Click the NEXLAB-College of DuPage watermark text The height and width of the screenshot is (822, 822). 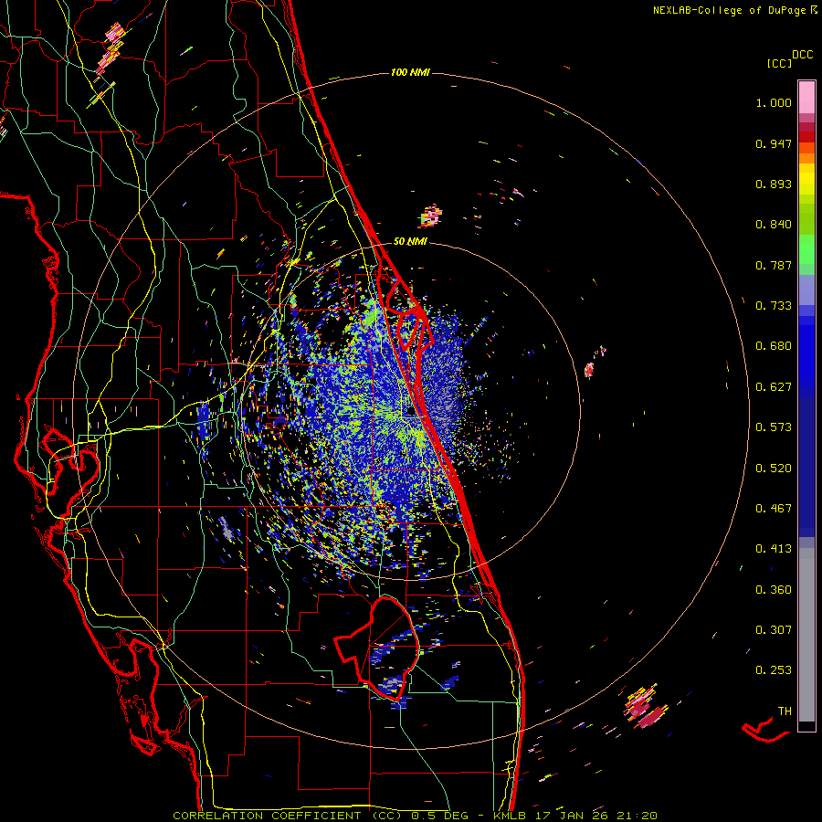(x=729, y=10)
